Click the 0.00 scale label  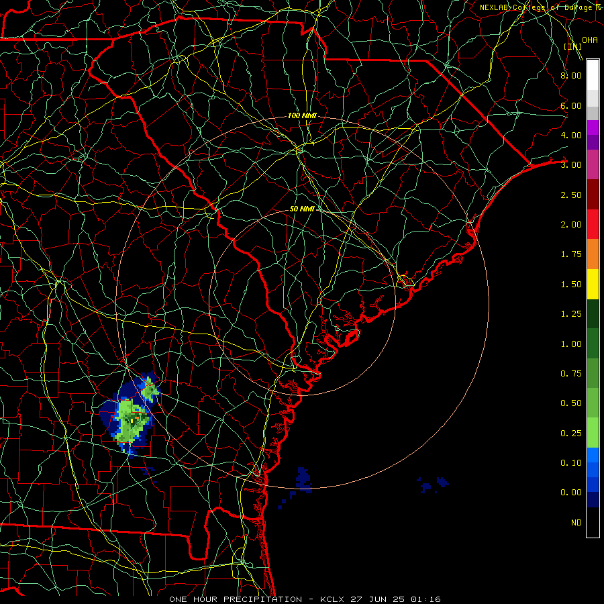tap(571, 493)
